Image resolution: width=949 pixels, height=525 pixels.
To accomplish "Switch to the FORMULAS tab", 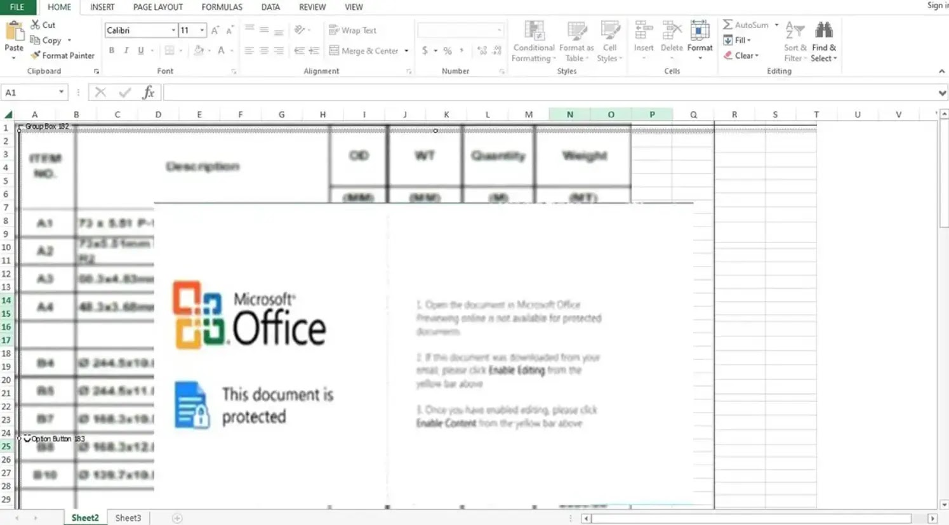I will click(222, 7).
